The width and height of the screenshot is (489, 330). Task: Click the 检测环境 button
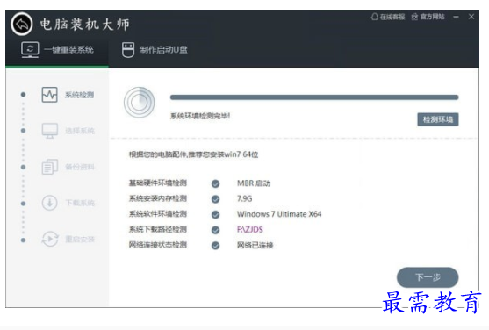[438, 119]
